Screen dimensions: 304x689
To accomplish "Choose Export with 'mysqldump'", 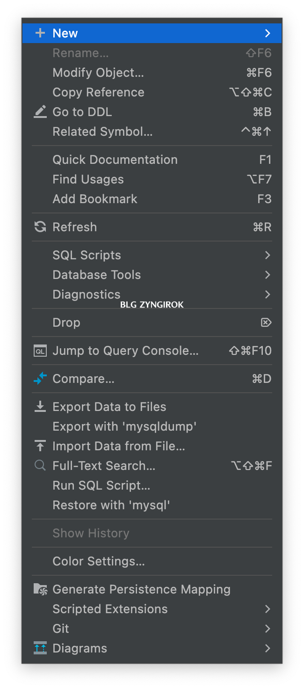I will tap(152, 426).
